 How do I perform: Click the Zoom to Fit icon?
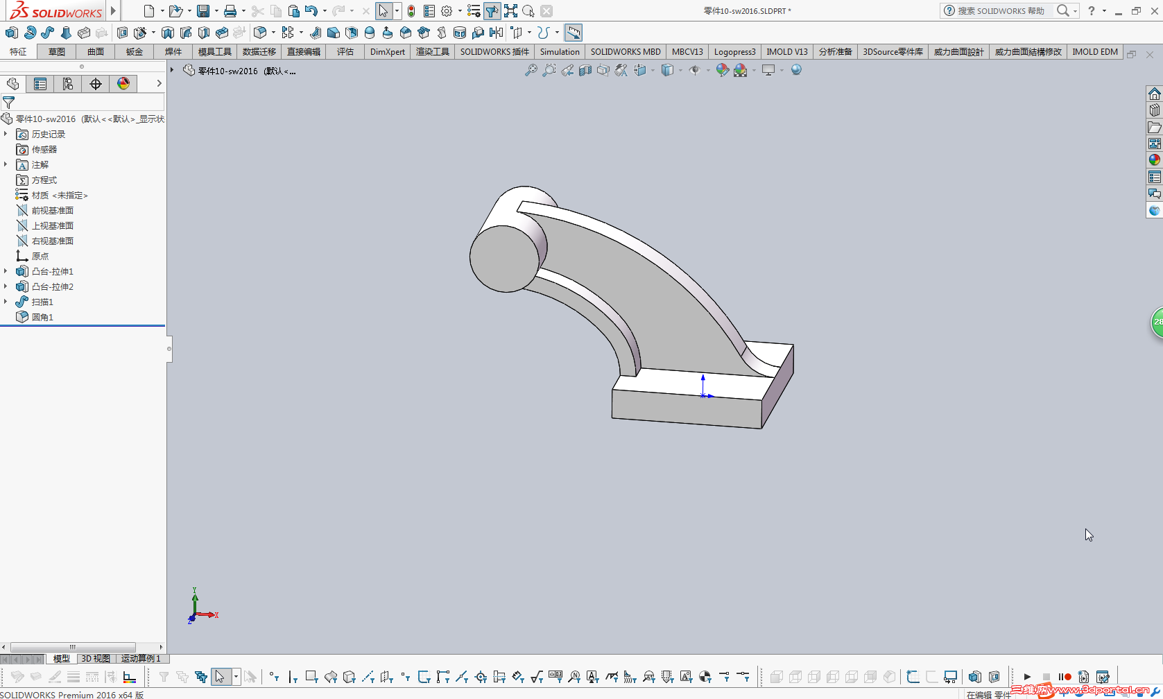[531, 70]
